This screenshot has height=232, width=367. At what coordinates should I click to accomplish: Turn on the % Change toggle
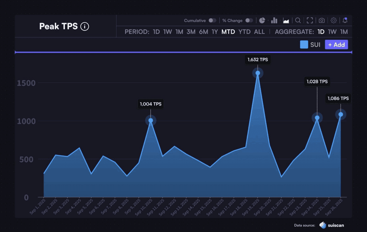tap(249, 20)
